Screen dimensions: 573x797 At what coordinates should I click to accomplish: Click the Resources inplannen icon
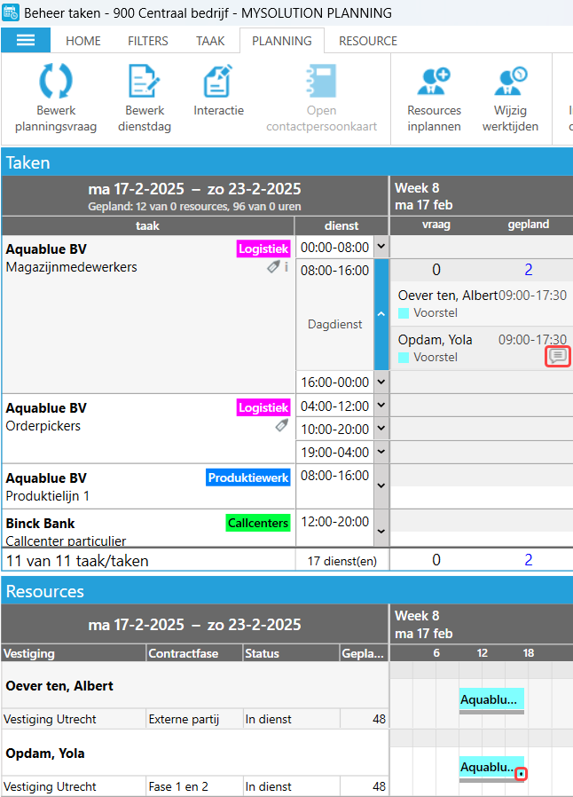click(x=434, y=82)
